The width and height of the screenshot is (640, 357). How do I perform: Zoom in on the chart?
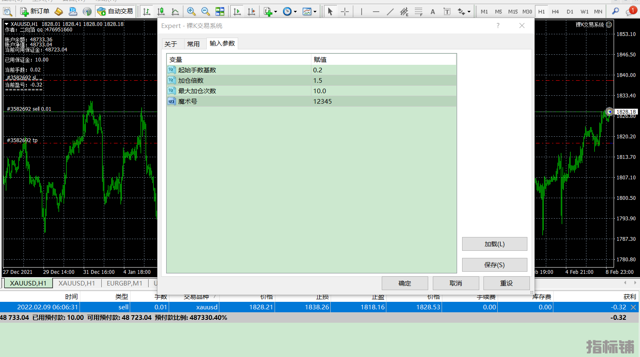(191, 12)
